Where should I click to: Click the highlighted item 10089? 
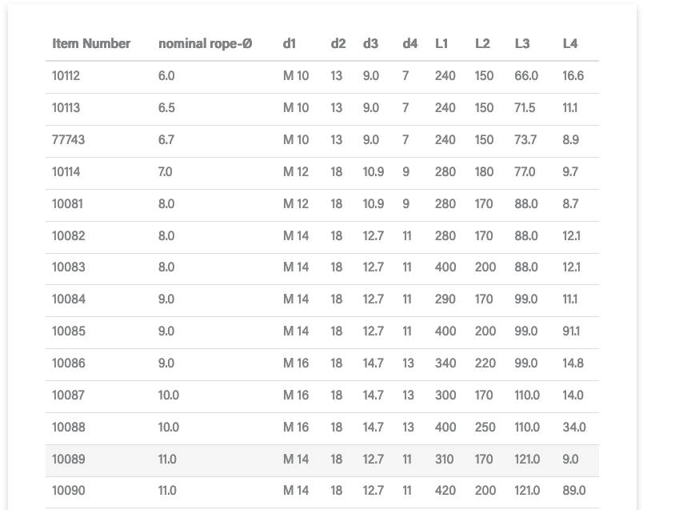(x=68, y=460)
